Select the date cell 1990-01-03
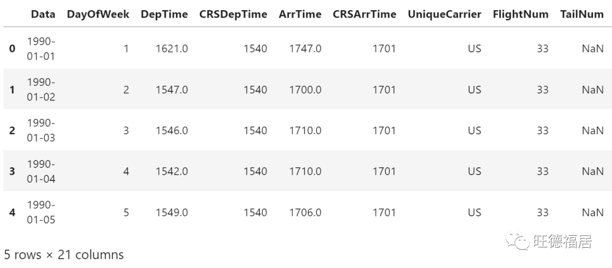This screenshot has width=612, height=268. 41,131
